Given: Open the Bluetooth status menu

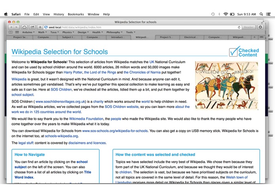Looking at the screenshot, I should coord(219,14).
